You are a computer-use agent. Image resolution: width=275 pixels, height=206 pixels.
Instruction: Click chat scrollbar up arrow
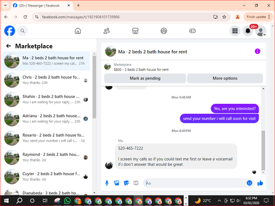(263, 89)
